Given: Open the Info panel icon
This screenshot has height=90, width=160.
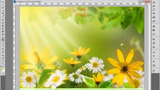Looking at the screenshot, I should tap(154, 17).
